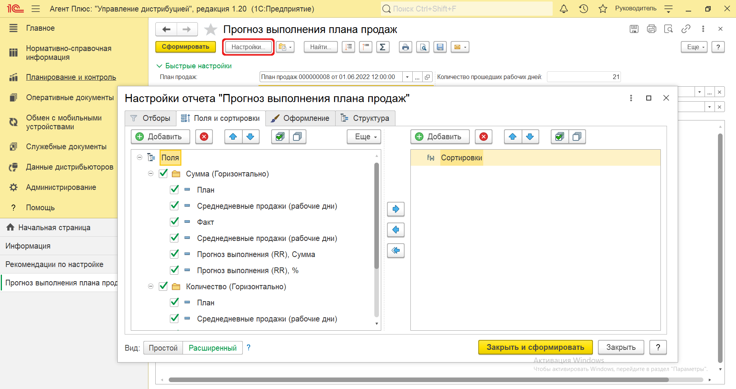Go back with left arrow button
736x389 pixels.
[166, 29]
